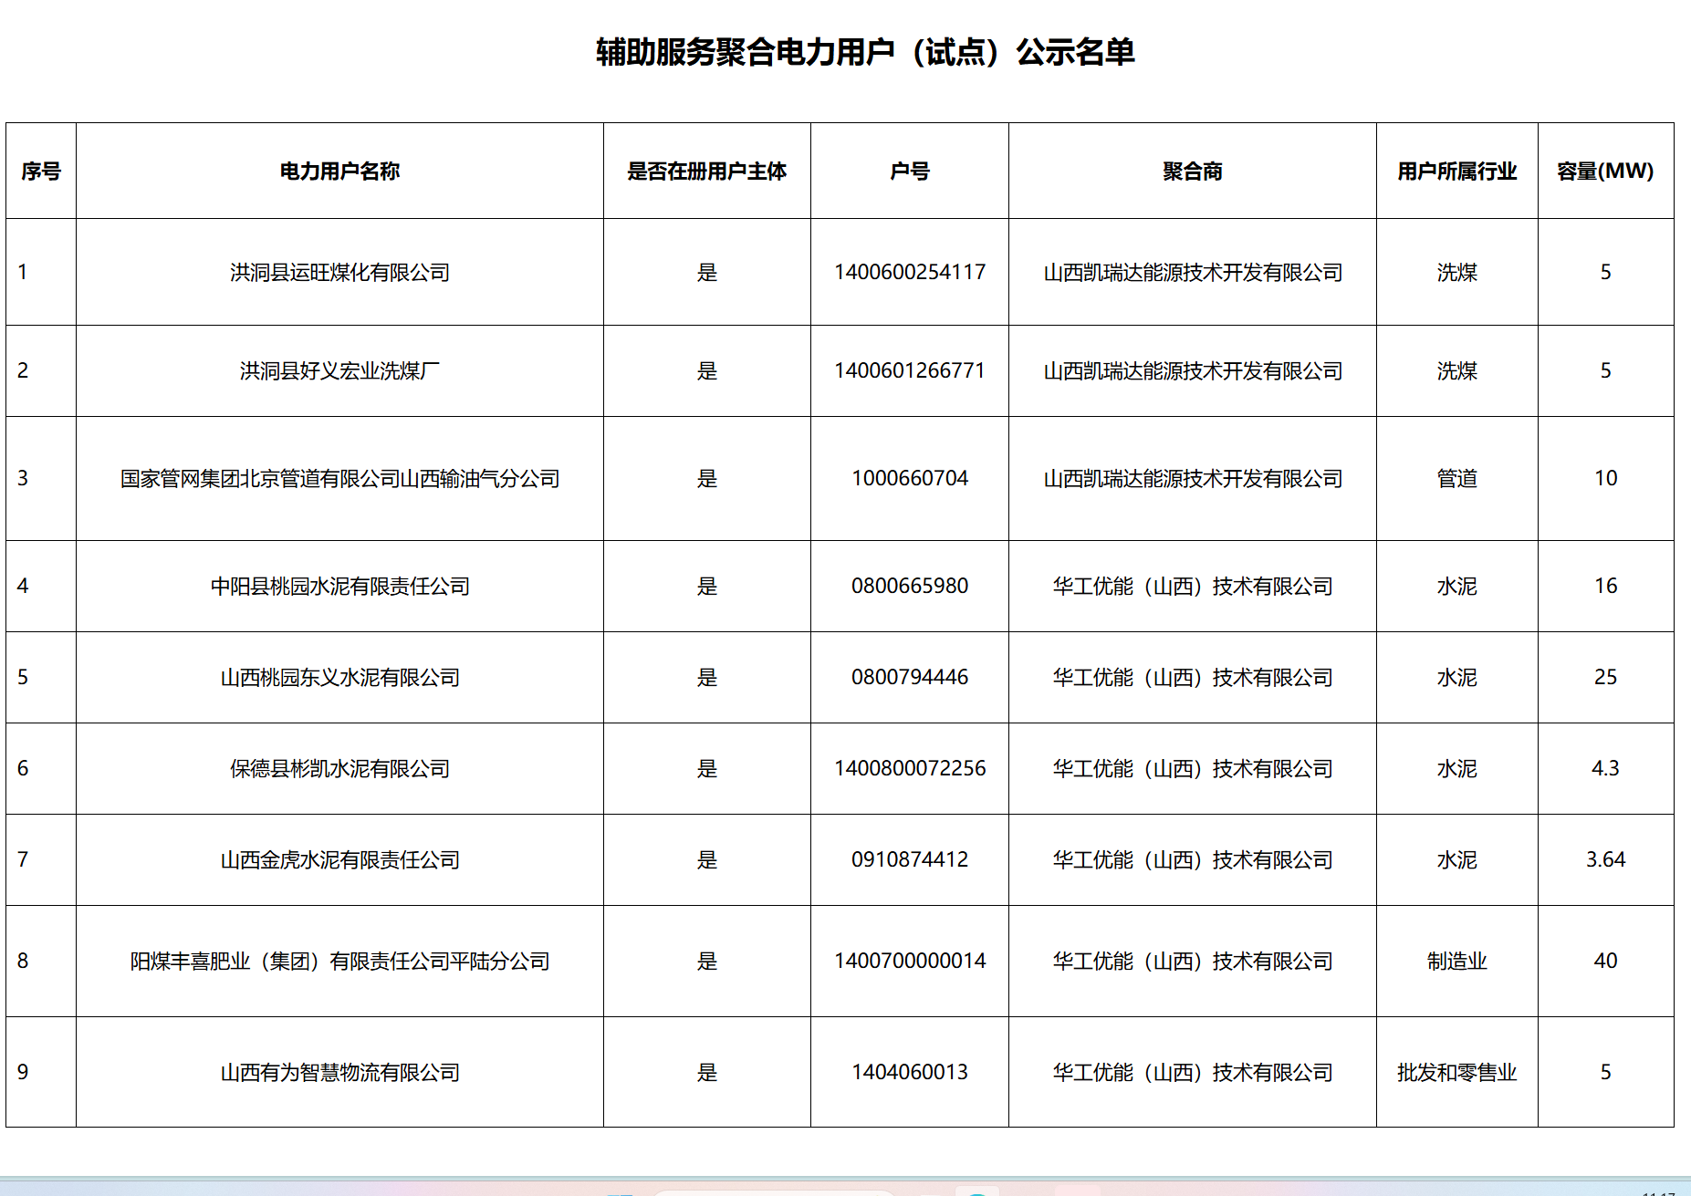1691x1196 pixels.
Task: Click the 是否在册用户主体 column header
Action: click(x=706, y=172)
